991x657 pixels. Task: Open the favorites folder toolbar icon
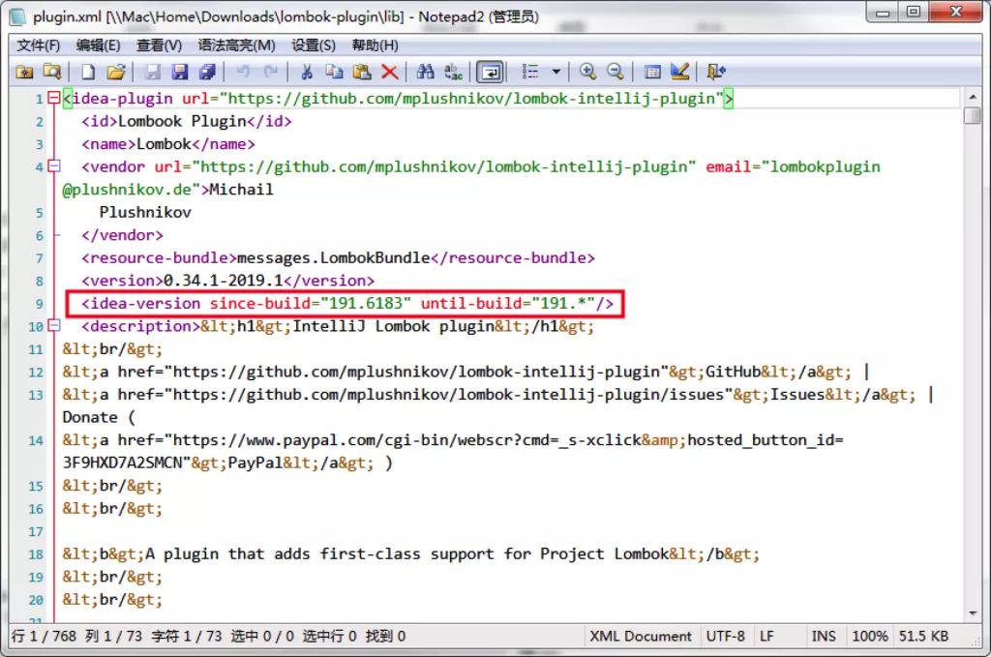(24, 72)
